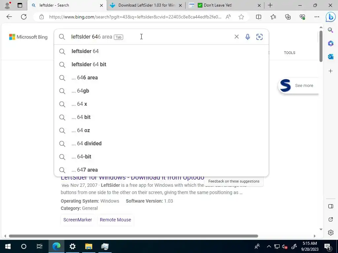View site information lock icon
Viewport: 338px width, 253px height.
[42, 17]
